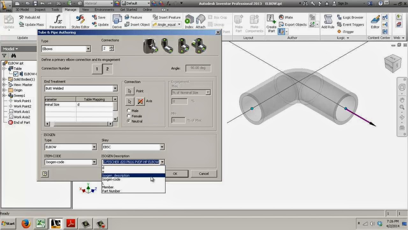The image size is (408, 230).
Task: Click the Attach point cloud tool
Action: [x=200, y=22]
